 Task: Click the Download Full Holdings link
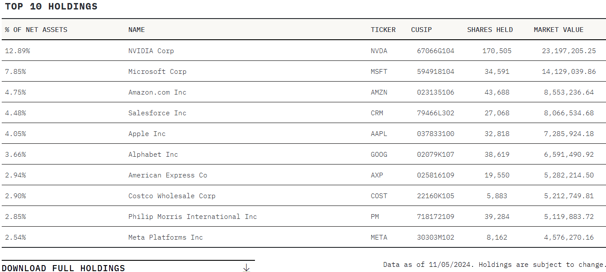(63, 268)
